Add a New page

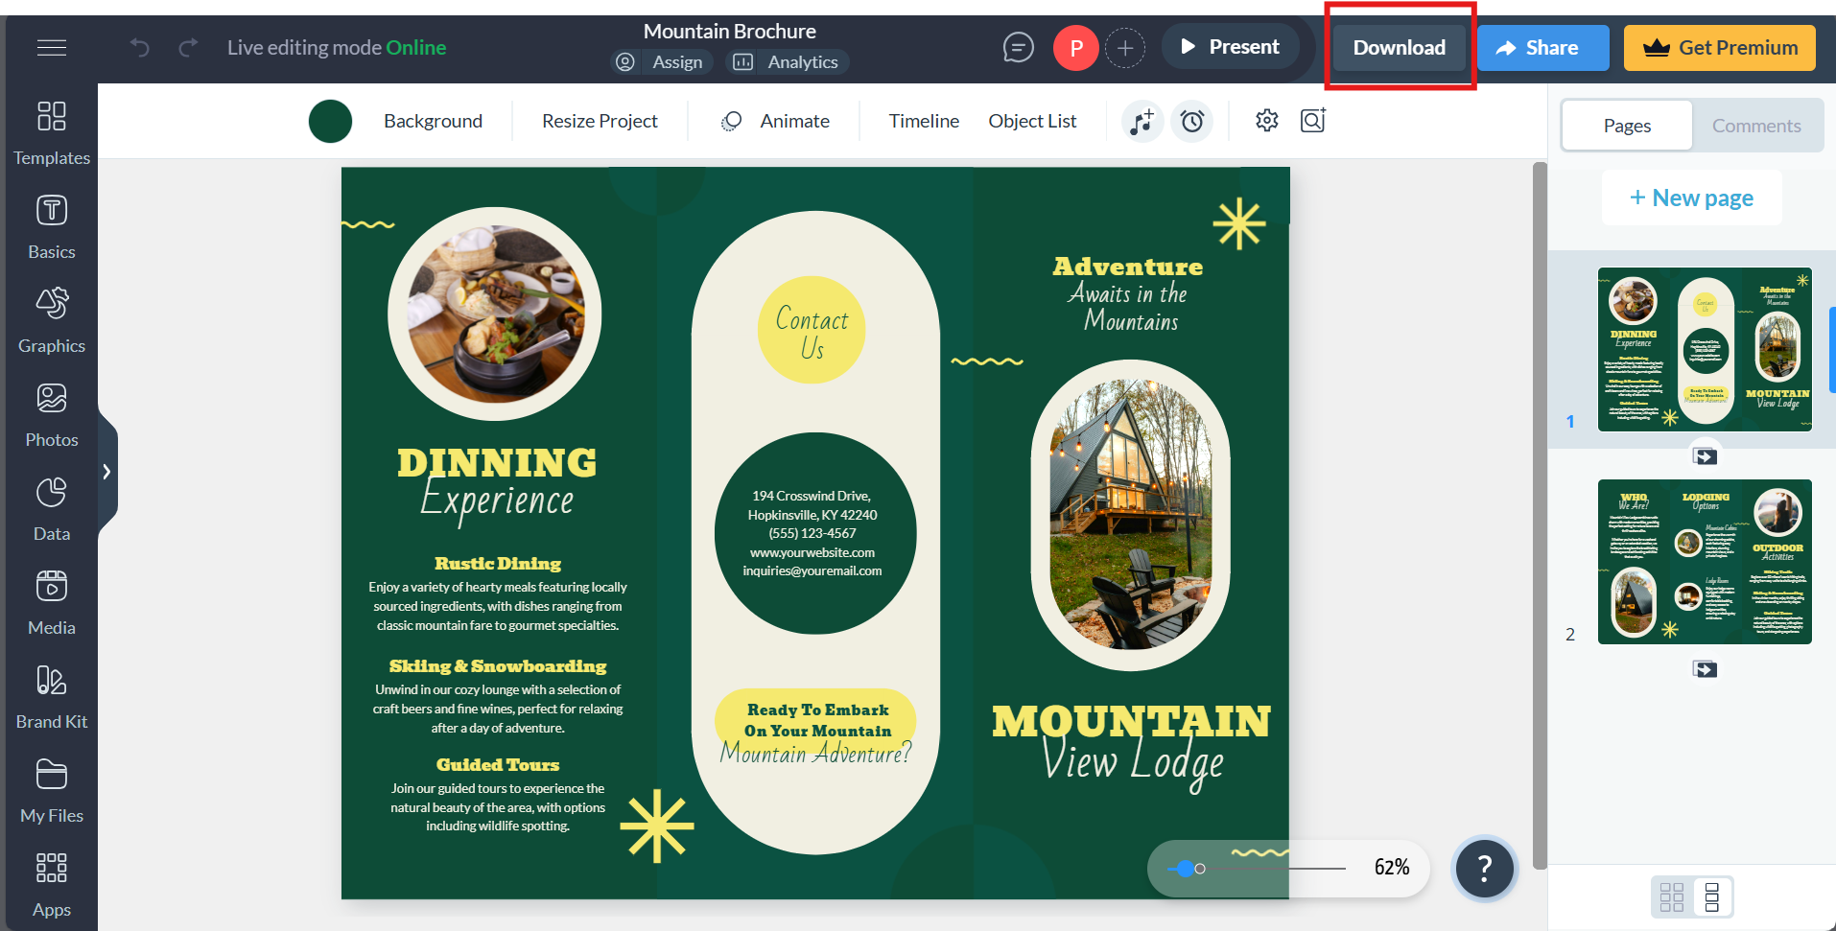1691,198
